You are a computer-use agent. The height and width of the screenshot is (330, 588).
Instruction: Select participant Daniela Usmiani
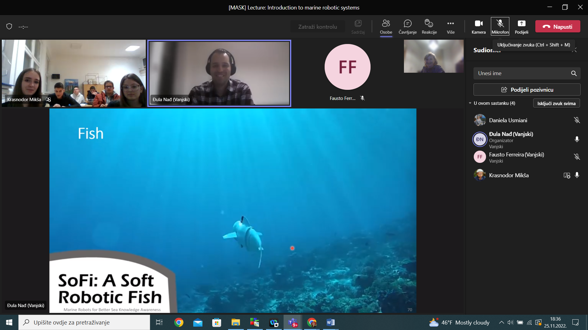pos(527,120)
